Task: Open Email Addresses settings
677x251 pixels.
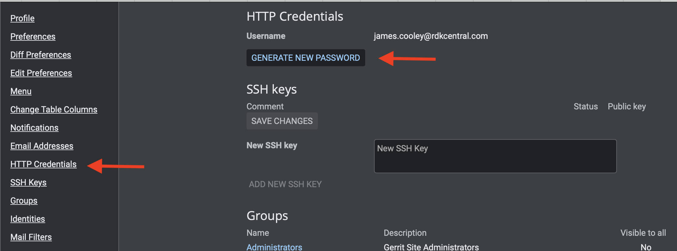Action: 42,146
